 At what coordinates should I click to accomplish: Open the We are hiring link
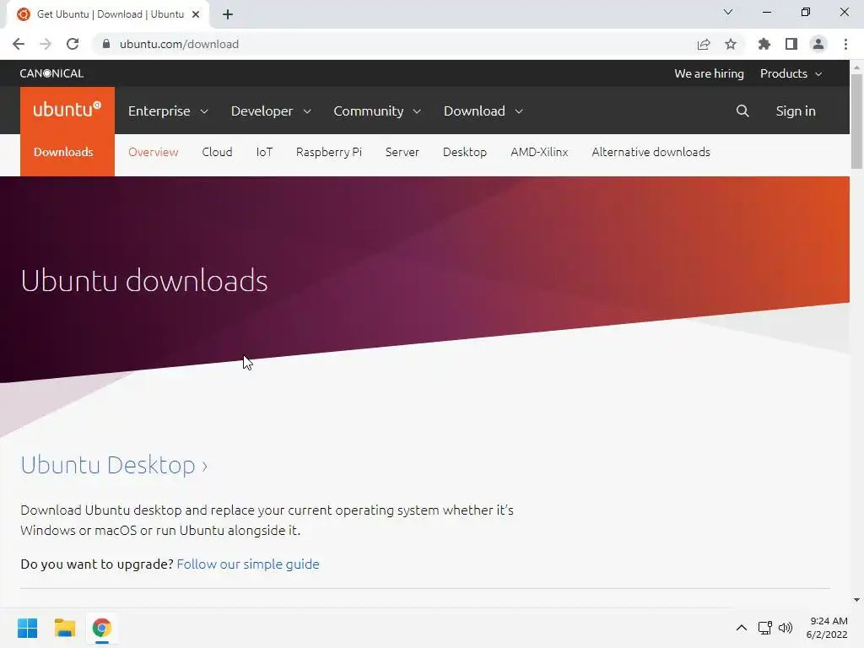coord(709,73)
